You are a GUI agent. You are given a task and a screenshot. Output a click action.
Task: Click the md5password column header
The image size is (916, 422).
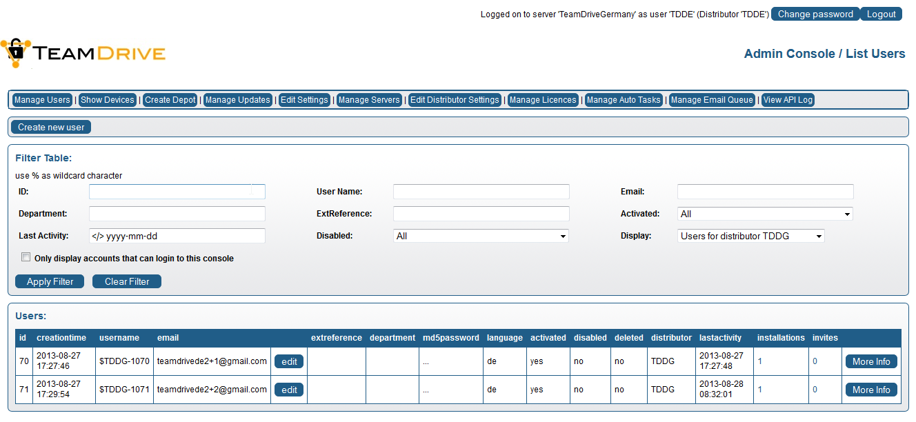point(451,338)
